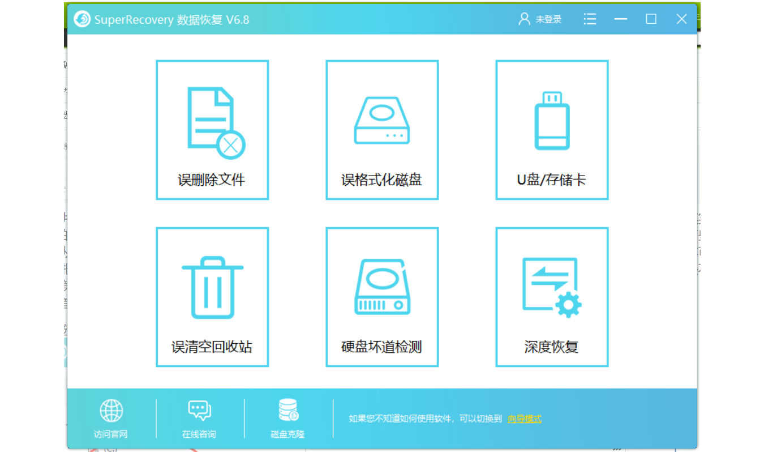Launch the 硬盘坏道检测 bad sector check

tap(382, 297)
